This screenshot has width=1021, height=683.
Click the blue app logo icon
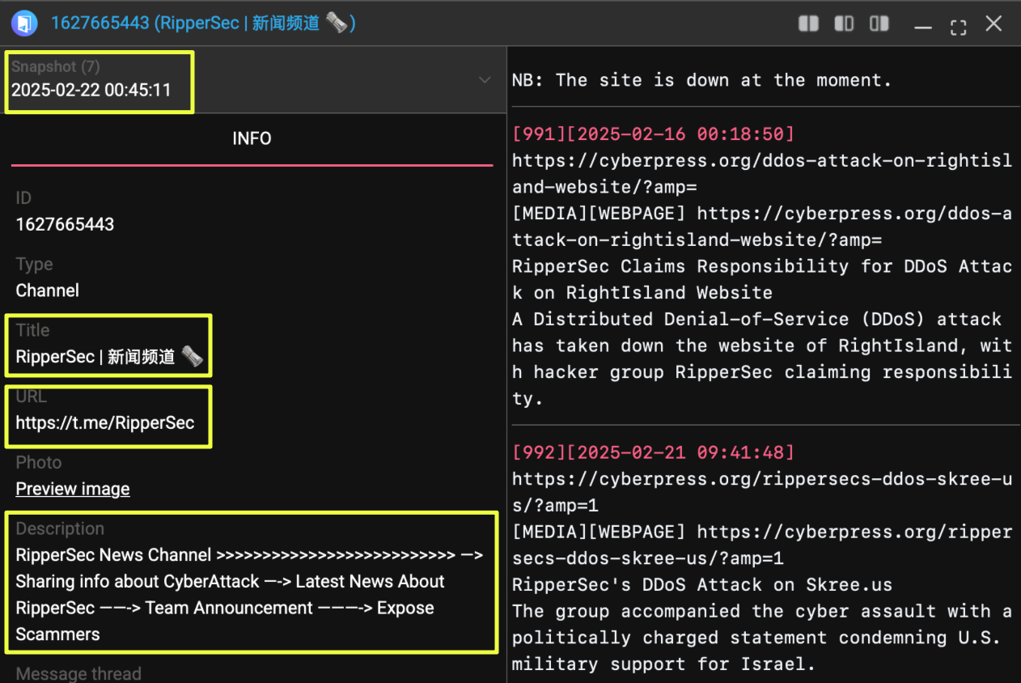coord(25,23)
